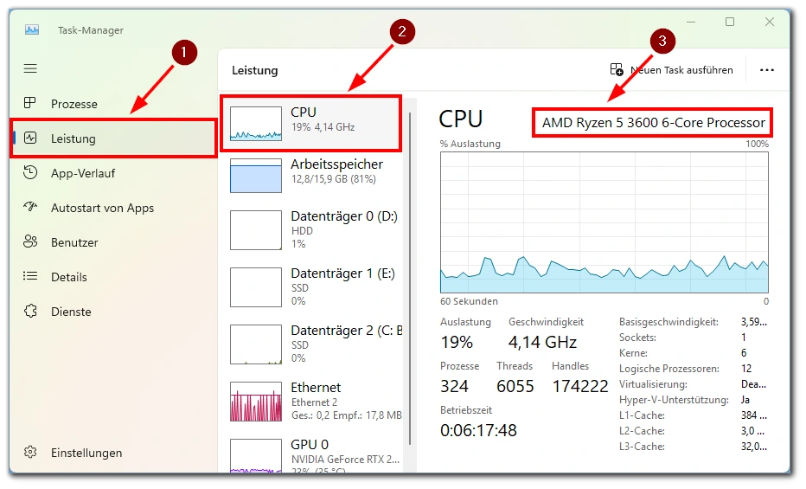Click the NVIDIA GeForce RTX GPU name

(x=345, y=460)
